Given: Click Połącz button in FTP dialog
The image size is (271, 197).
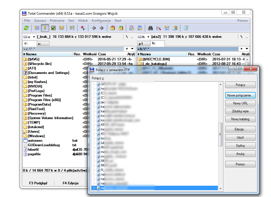Looking at the screenshot, I should click(241, 85).
